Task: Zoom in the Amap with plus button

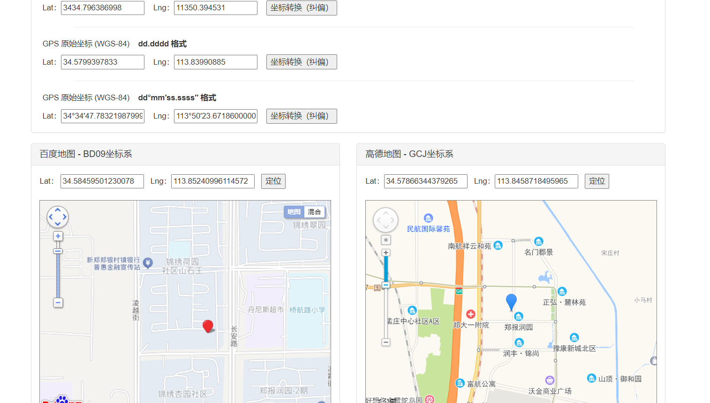Action: point(386,253)
